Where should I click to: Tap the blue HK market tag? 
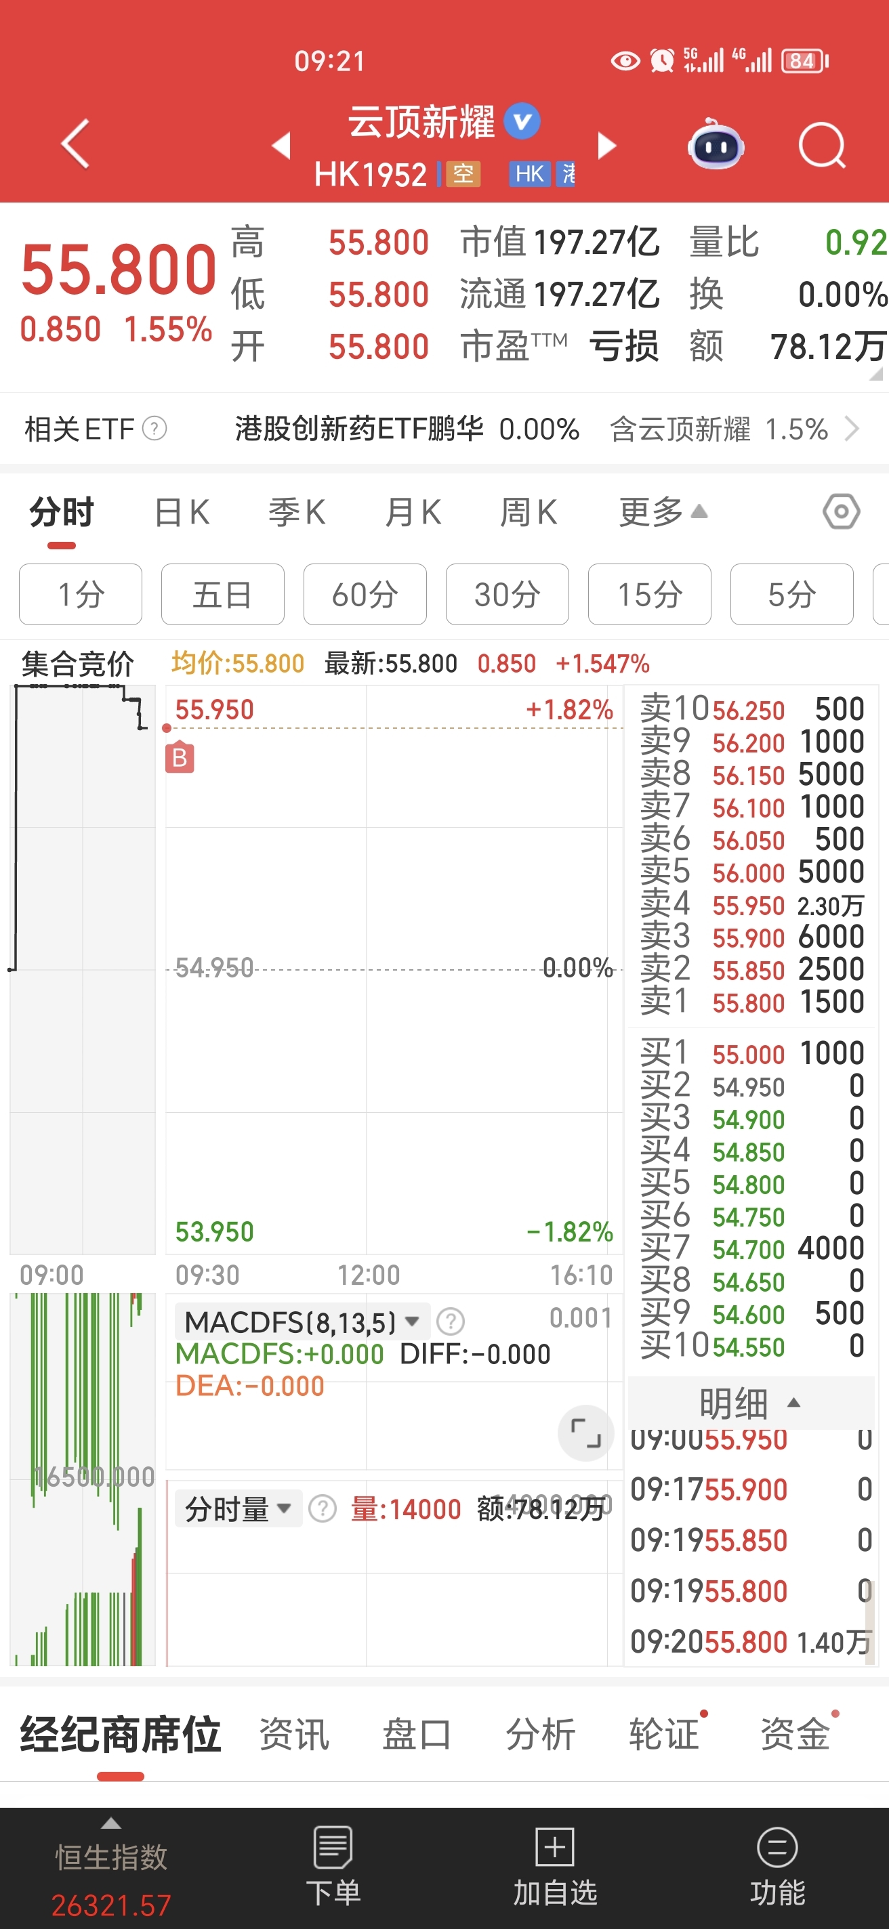click(529, 173)
